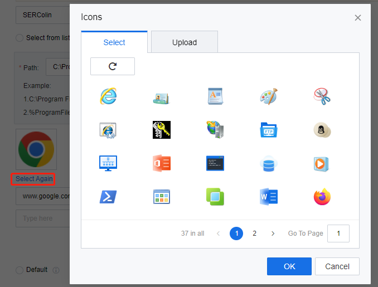Viewport: 378px width, 287px height.
Task: Click the Default info icon
Action: coord(56,270)
